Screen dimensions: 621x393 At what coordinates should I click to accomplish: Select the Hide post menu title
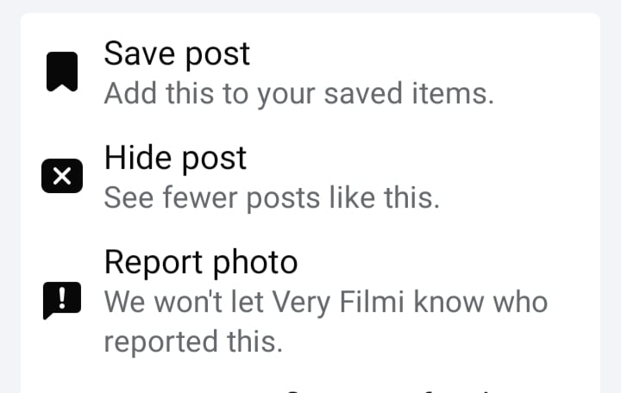(x=175, y=158)
